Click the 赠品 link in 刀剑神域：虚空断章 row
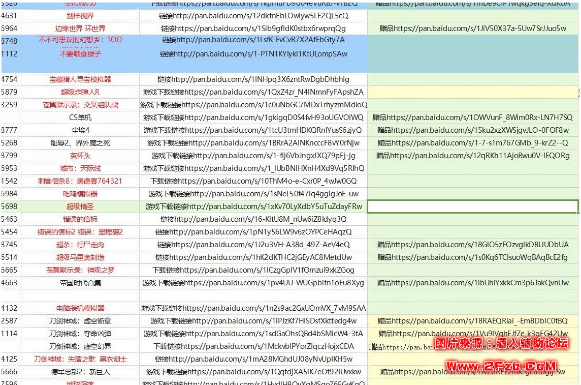Screen dimensions: 581x385 click(x=473, y=321)
